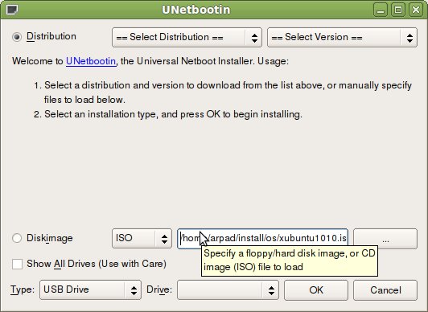Maximize the UNetbootin window
This screenshot has width=428, height=312.
point(398,10)
